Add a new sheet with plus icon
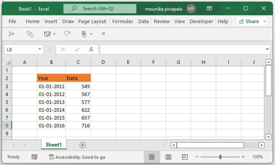Image resolution: width=275 pixels, height=165 pixels. click(x=82, y=145)
